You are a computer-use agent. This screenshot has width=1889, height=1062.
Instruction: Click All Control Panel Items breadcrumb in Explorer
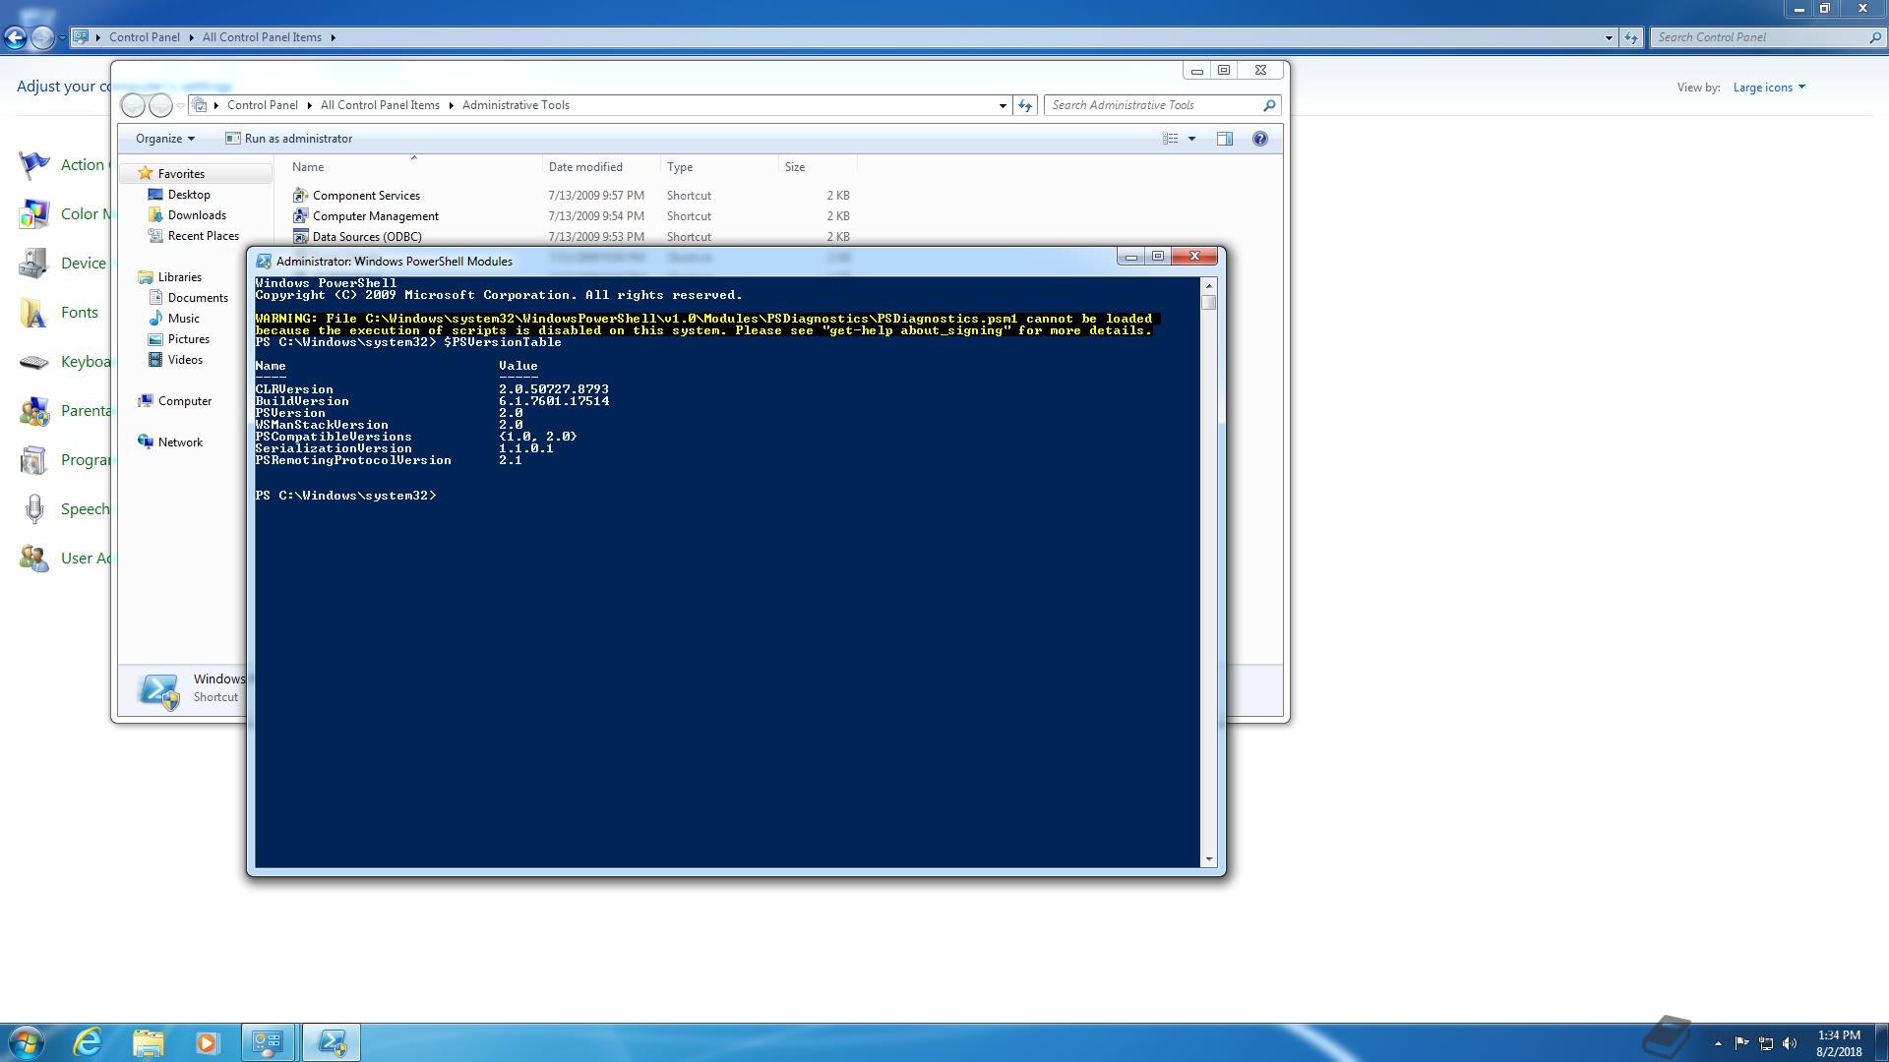coord(380,105)
